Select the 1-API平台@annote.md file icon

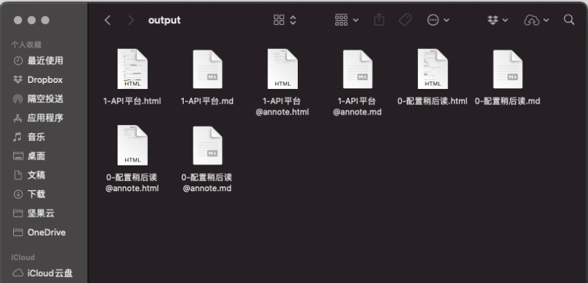(357, 69)
